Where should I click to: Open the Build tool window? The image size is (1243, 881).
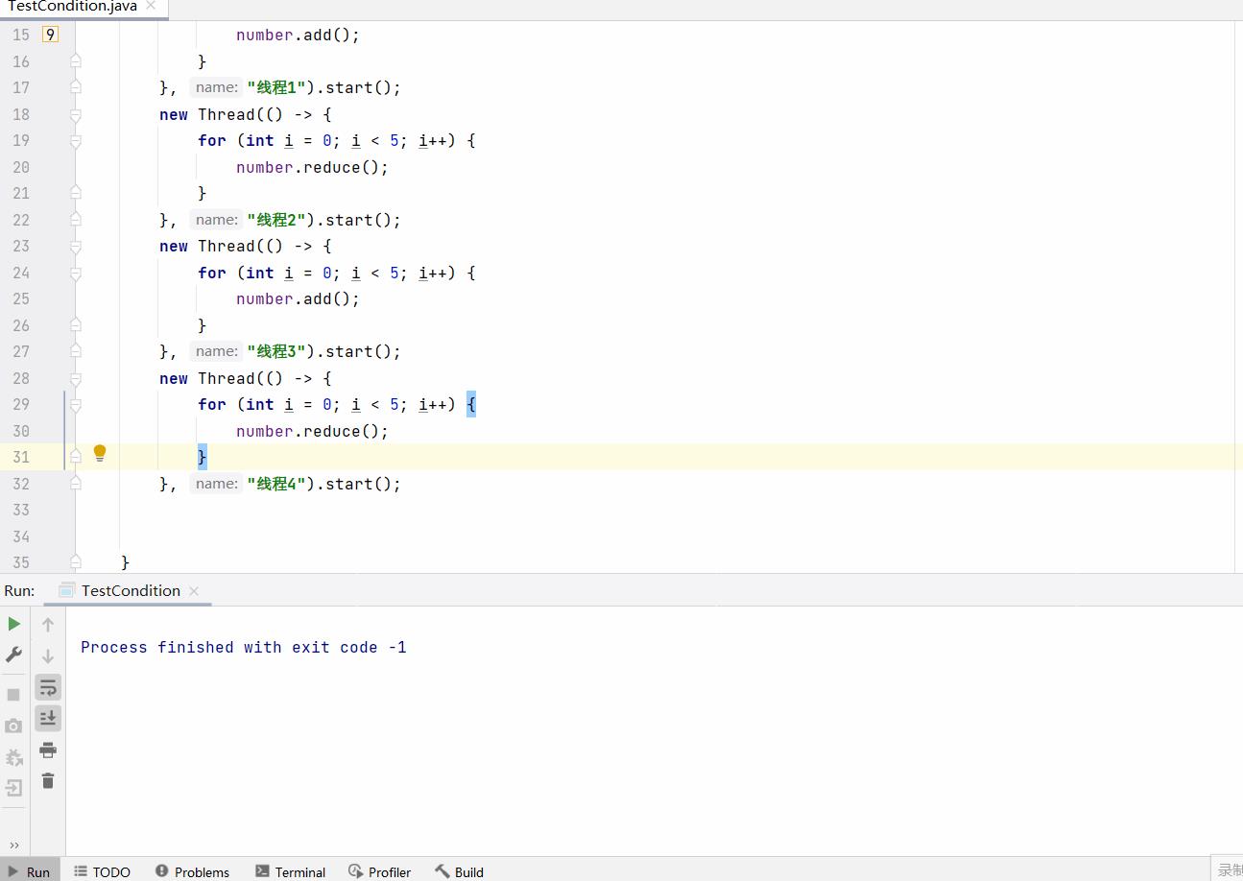pos(460,871)
